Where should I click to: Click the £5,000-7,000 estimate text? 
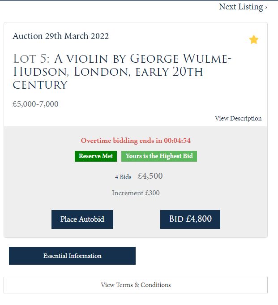click(x=35, y=104)
